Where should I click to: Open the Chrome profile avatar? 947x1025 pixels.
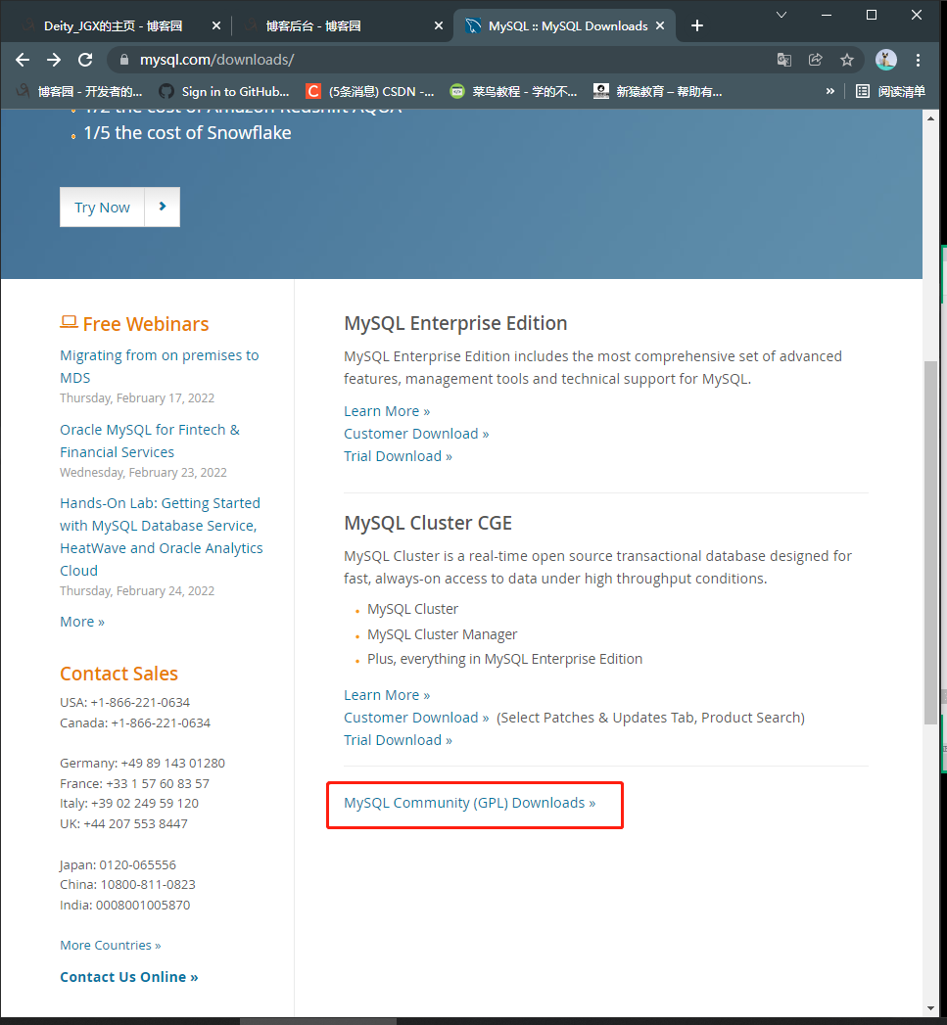pos(886,60)
